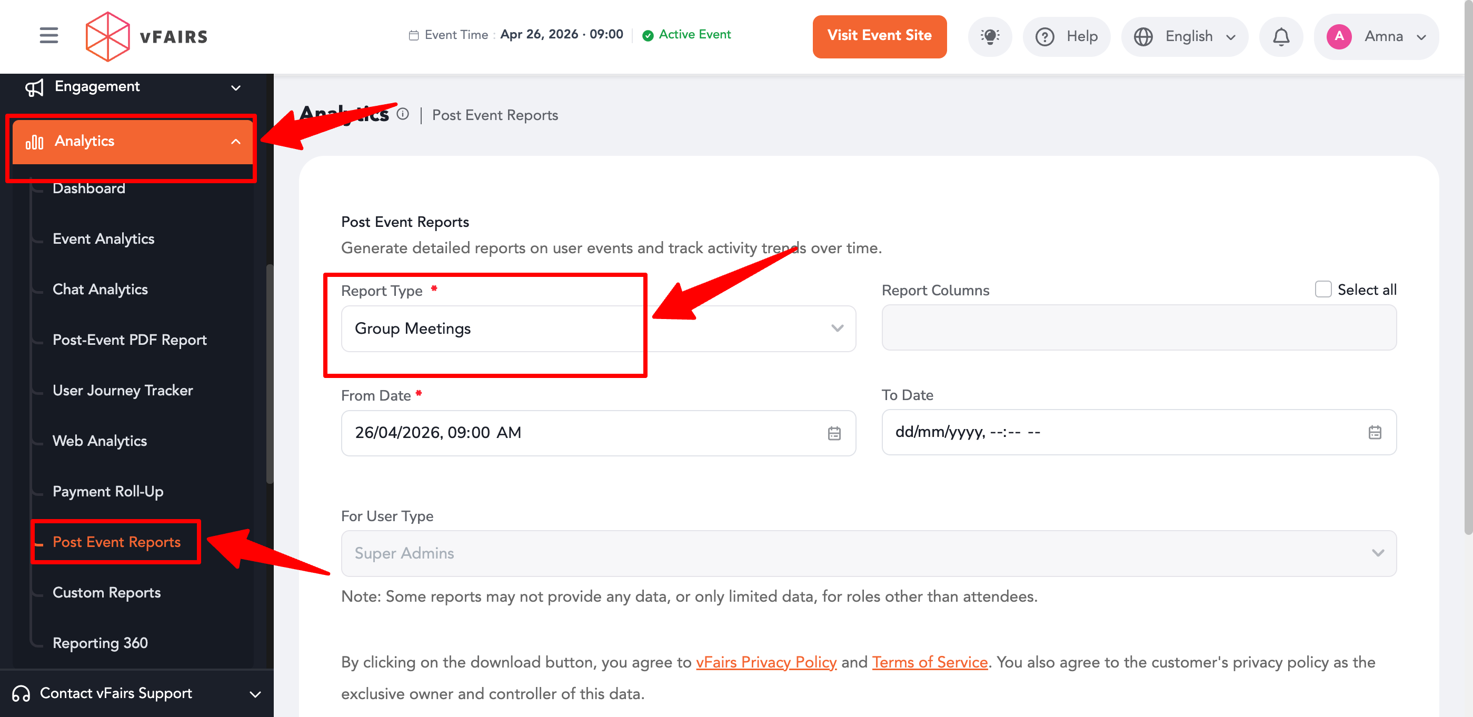Open the To Date calendar icon
The image size is (1473, 717).
[1374, 432]
